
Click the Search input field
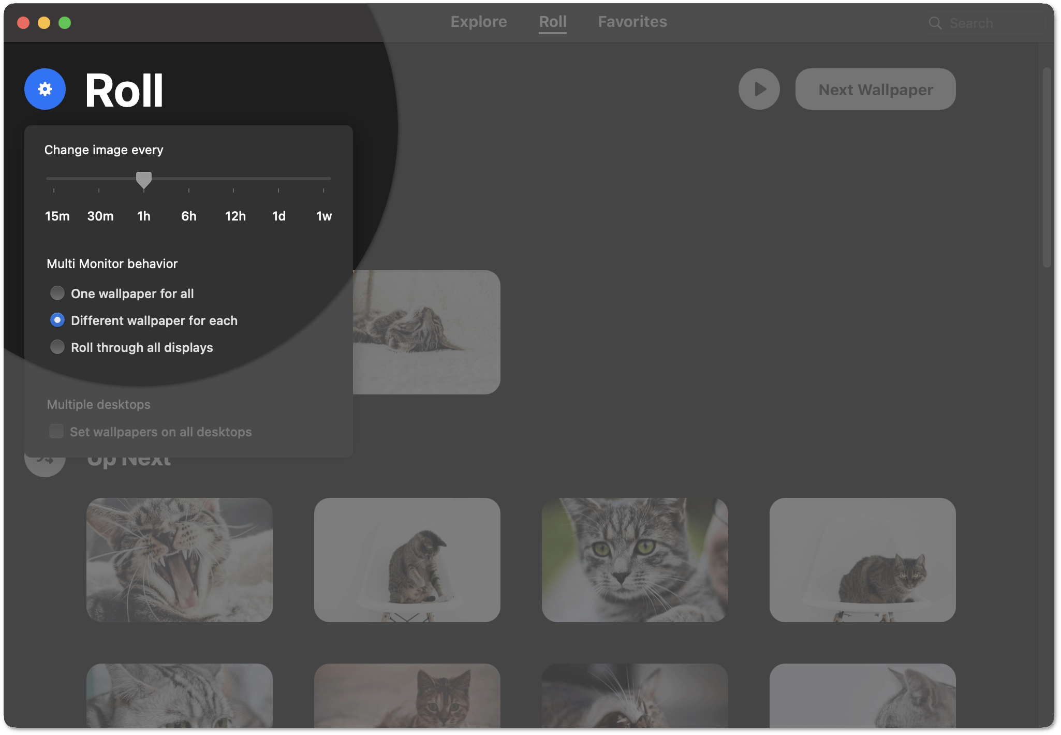[x=983, y=23]
